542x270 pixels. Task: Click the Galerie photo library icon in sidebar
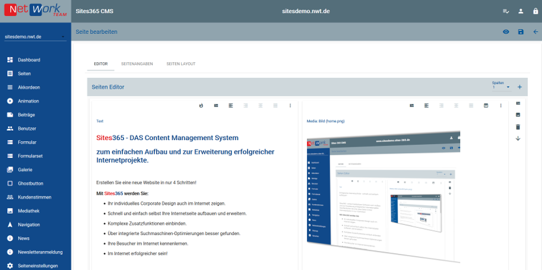(10, 170)
